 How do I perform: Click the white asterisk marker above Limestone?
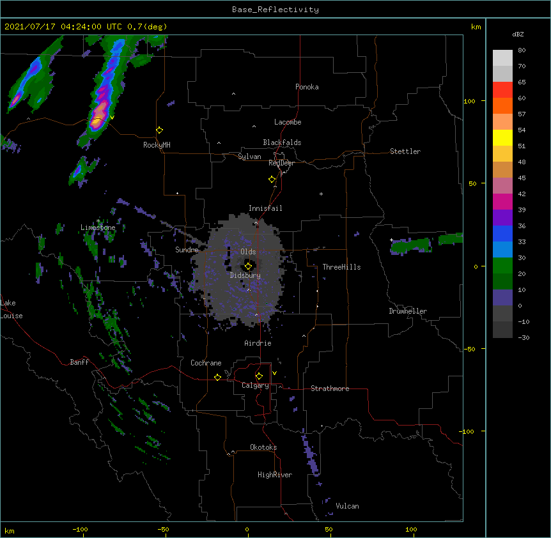coord(98,221)
